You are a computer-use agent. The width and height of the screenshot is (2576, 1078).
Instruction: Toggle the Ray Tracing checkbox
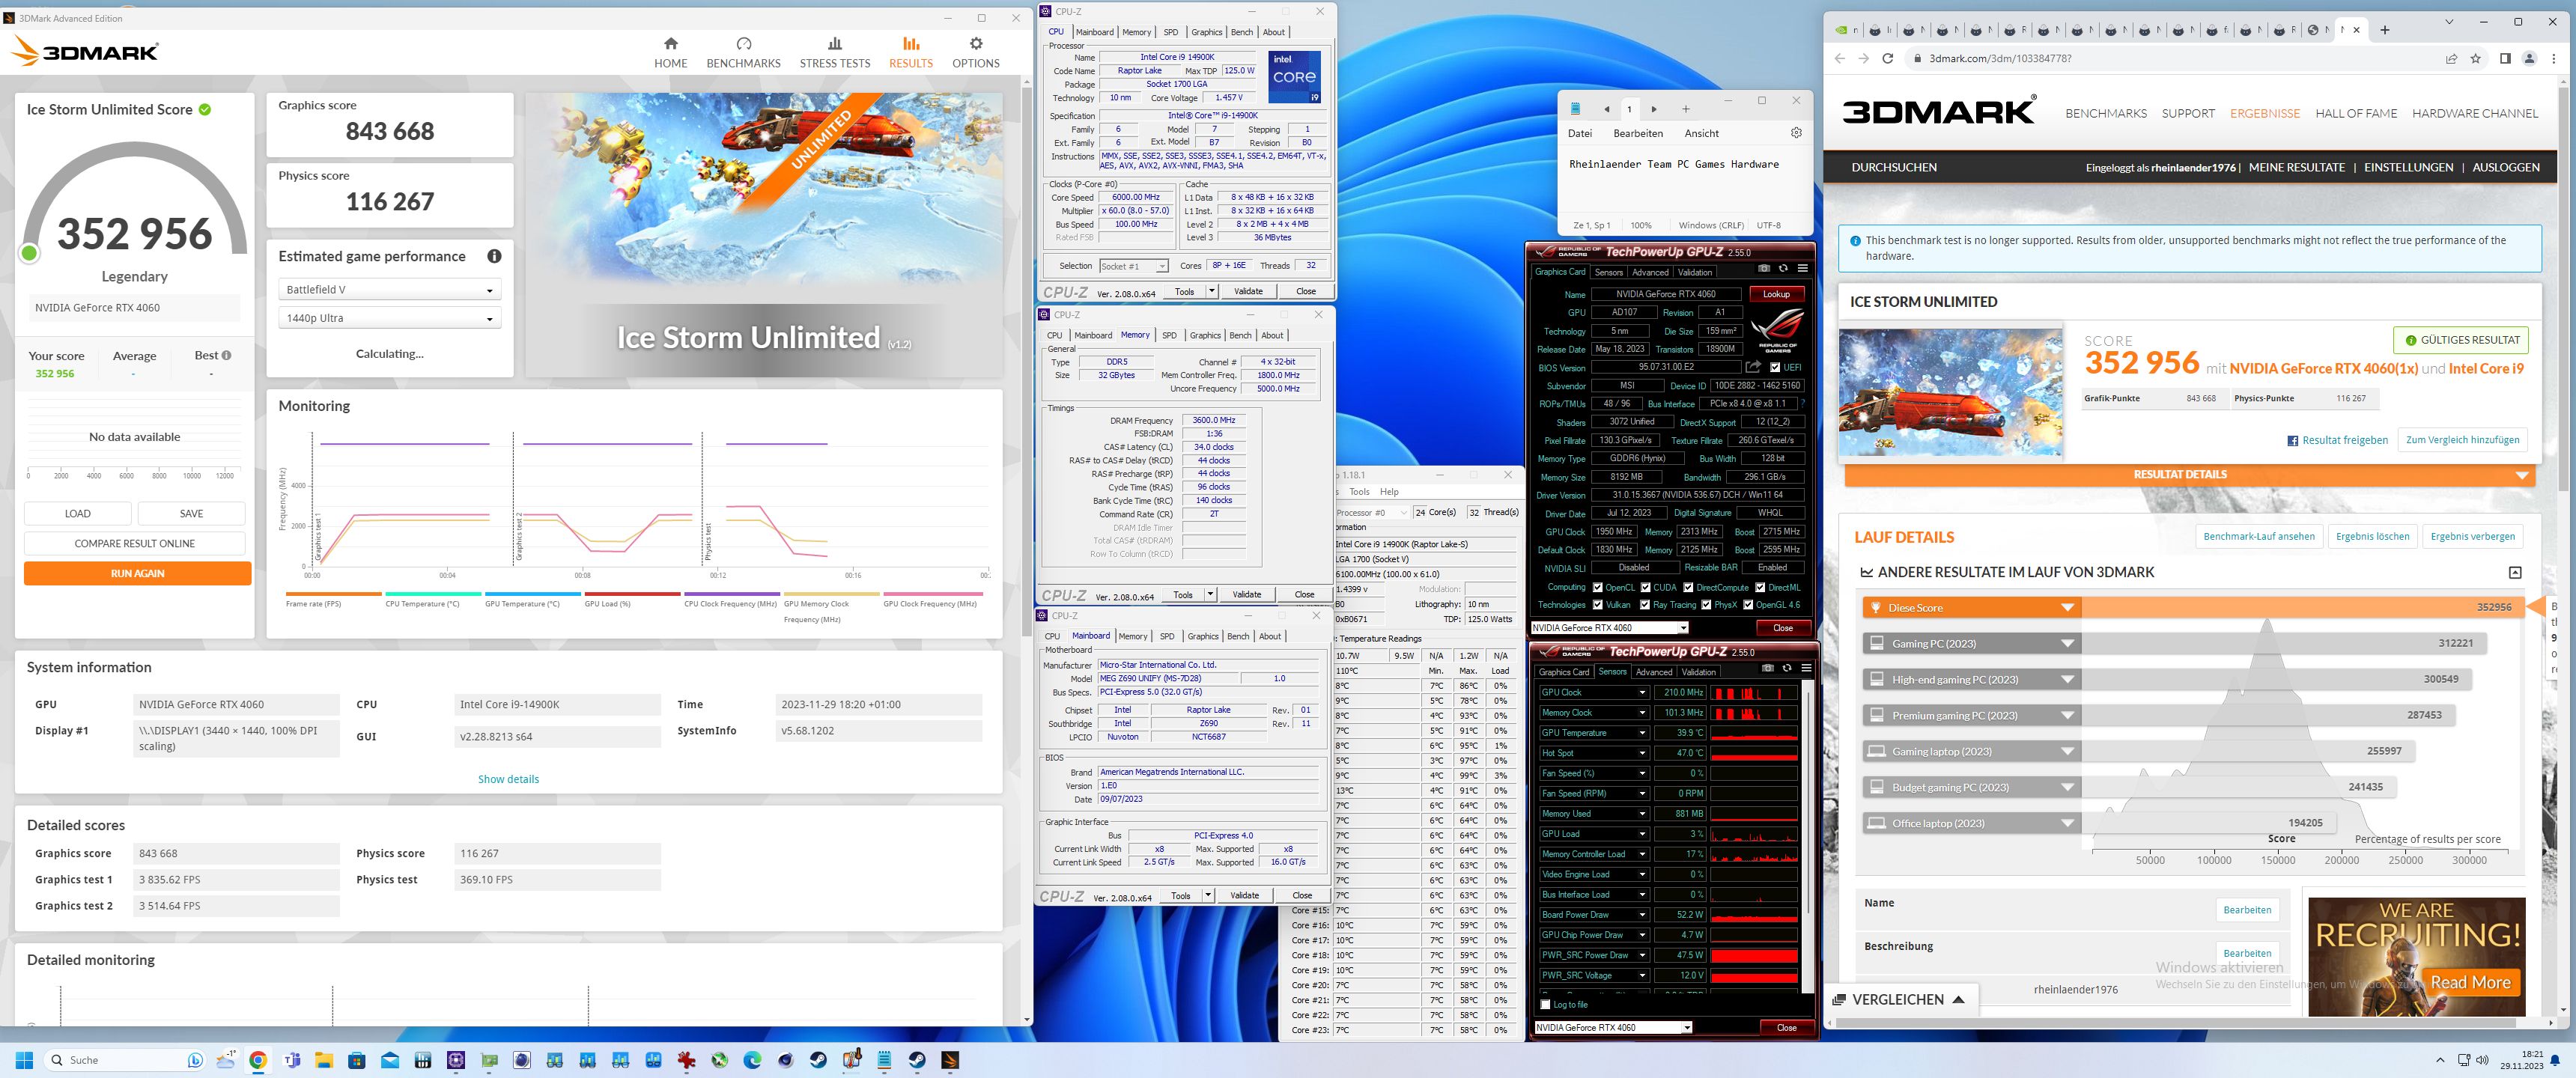click(x=1645, y=604)
